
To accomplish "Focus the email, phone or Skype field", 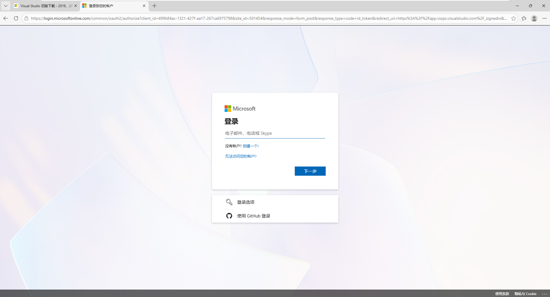I will point(275,133).
